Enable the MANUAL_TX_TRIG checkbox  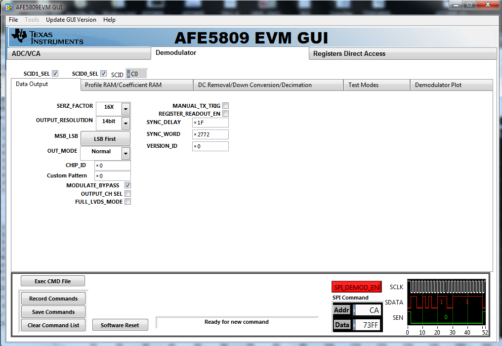(x=226, y=105)
